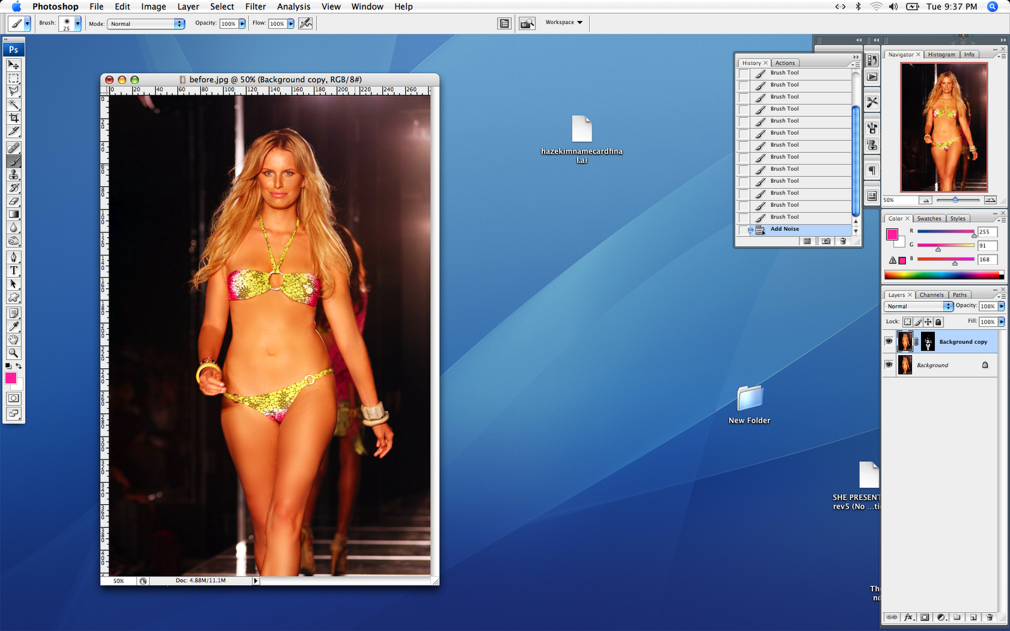1010x631 pixels.
Task: Open the collapsed Paragraph panel icon
Action: pos(872,170)
